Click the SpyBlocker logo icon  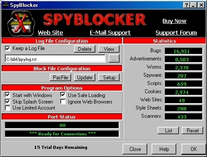point(21,23)
